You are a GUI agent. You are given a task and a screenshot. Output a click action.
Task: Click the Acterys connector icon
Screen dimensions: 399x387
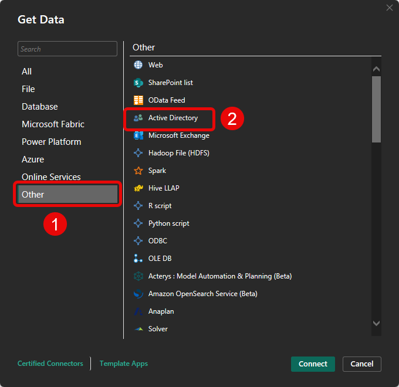[138, 276]
